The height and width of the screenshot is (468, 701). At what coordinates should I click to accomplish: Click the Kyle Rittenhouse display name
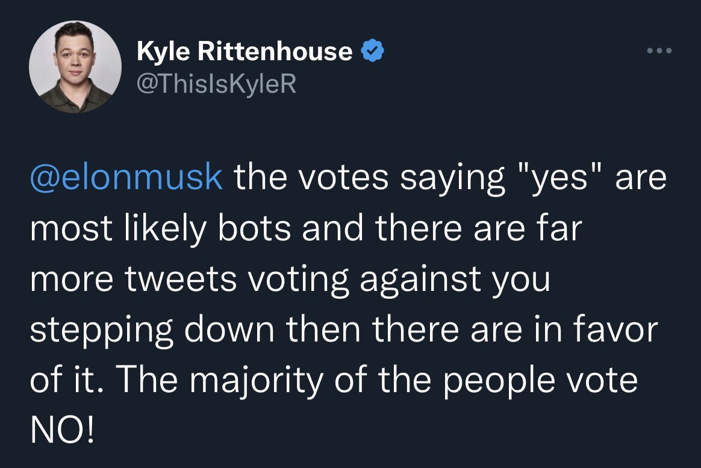pos(245,52)
